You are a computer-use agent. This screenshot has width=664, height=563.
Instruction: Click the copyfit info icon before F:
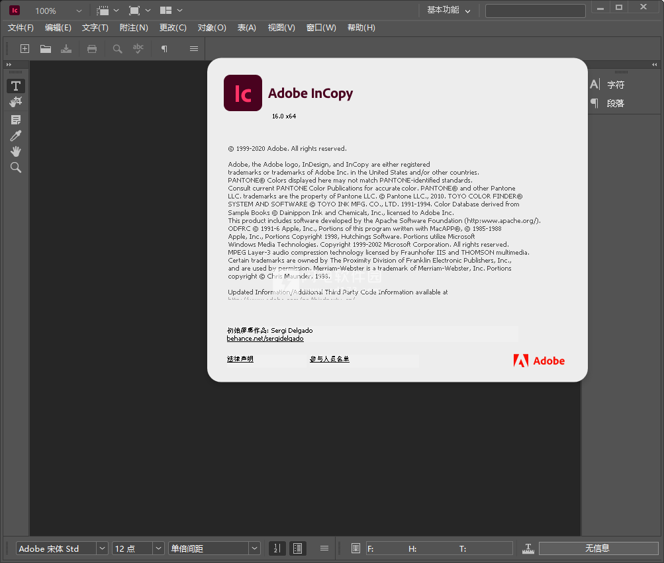click(x=356, y=548)
